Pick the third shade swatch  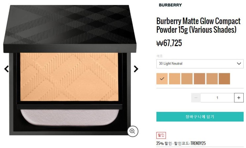pos(187,78)
